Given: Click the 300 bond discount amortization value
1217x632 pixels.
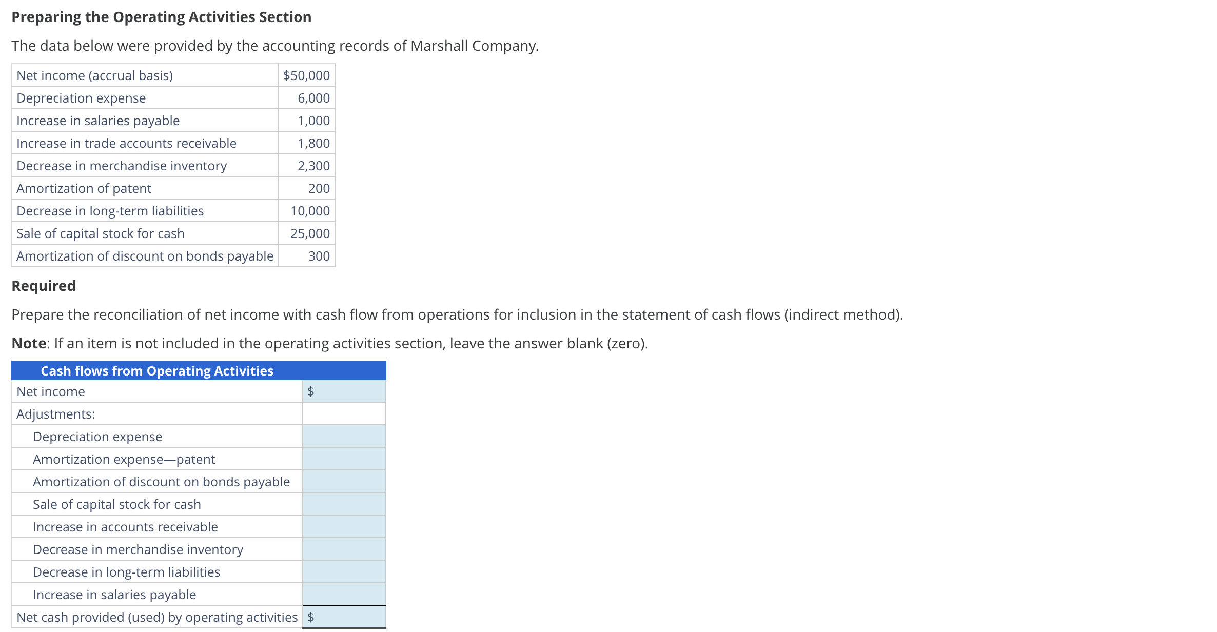Looking at the screenshot, I should pos(320,256).
